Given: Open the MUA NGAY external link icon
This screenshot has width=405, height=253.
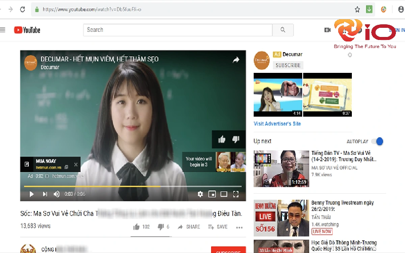Looking at the screenshot, I should click(27, 164).
